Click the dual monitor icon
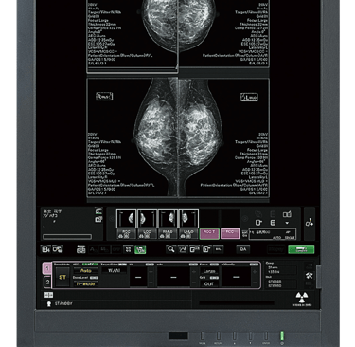Screen dimensions: 355x347 click(x=287, y=214)
